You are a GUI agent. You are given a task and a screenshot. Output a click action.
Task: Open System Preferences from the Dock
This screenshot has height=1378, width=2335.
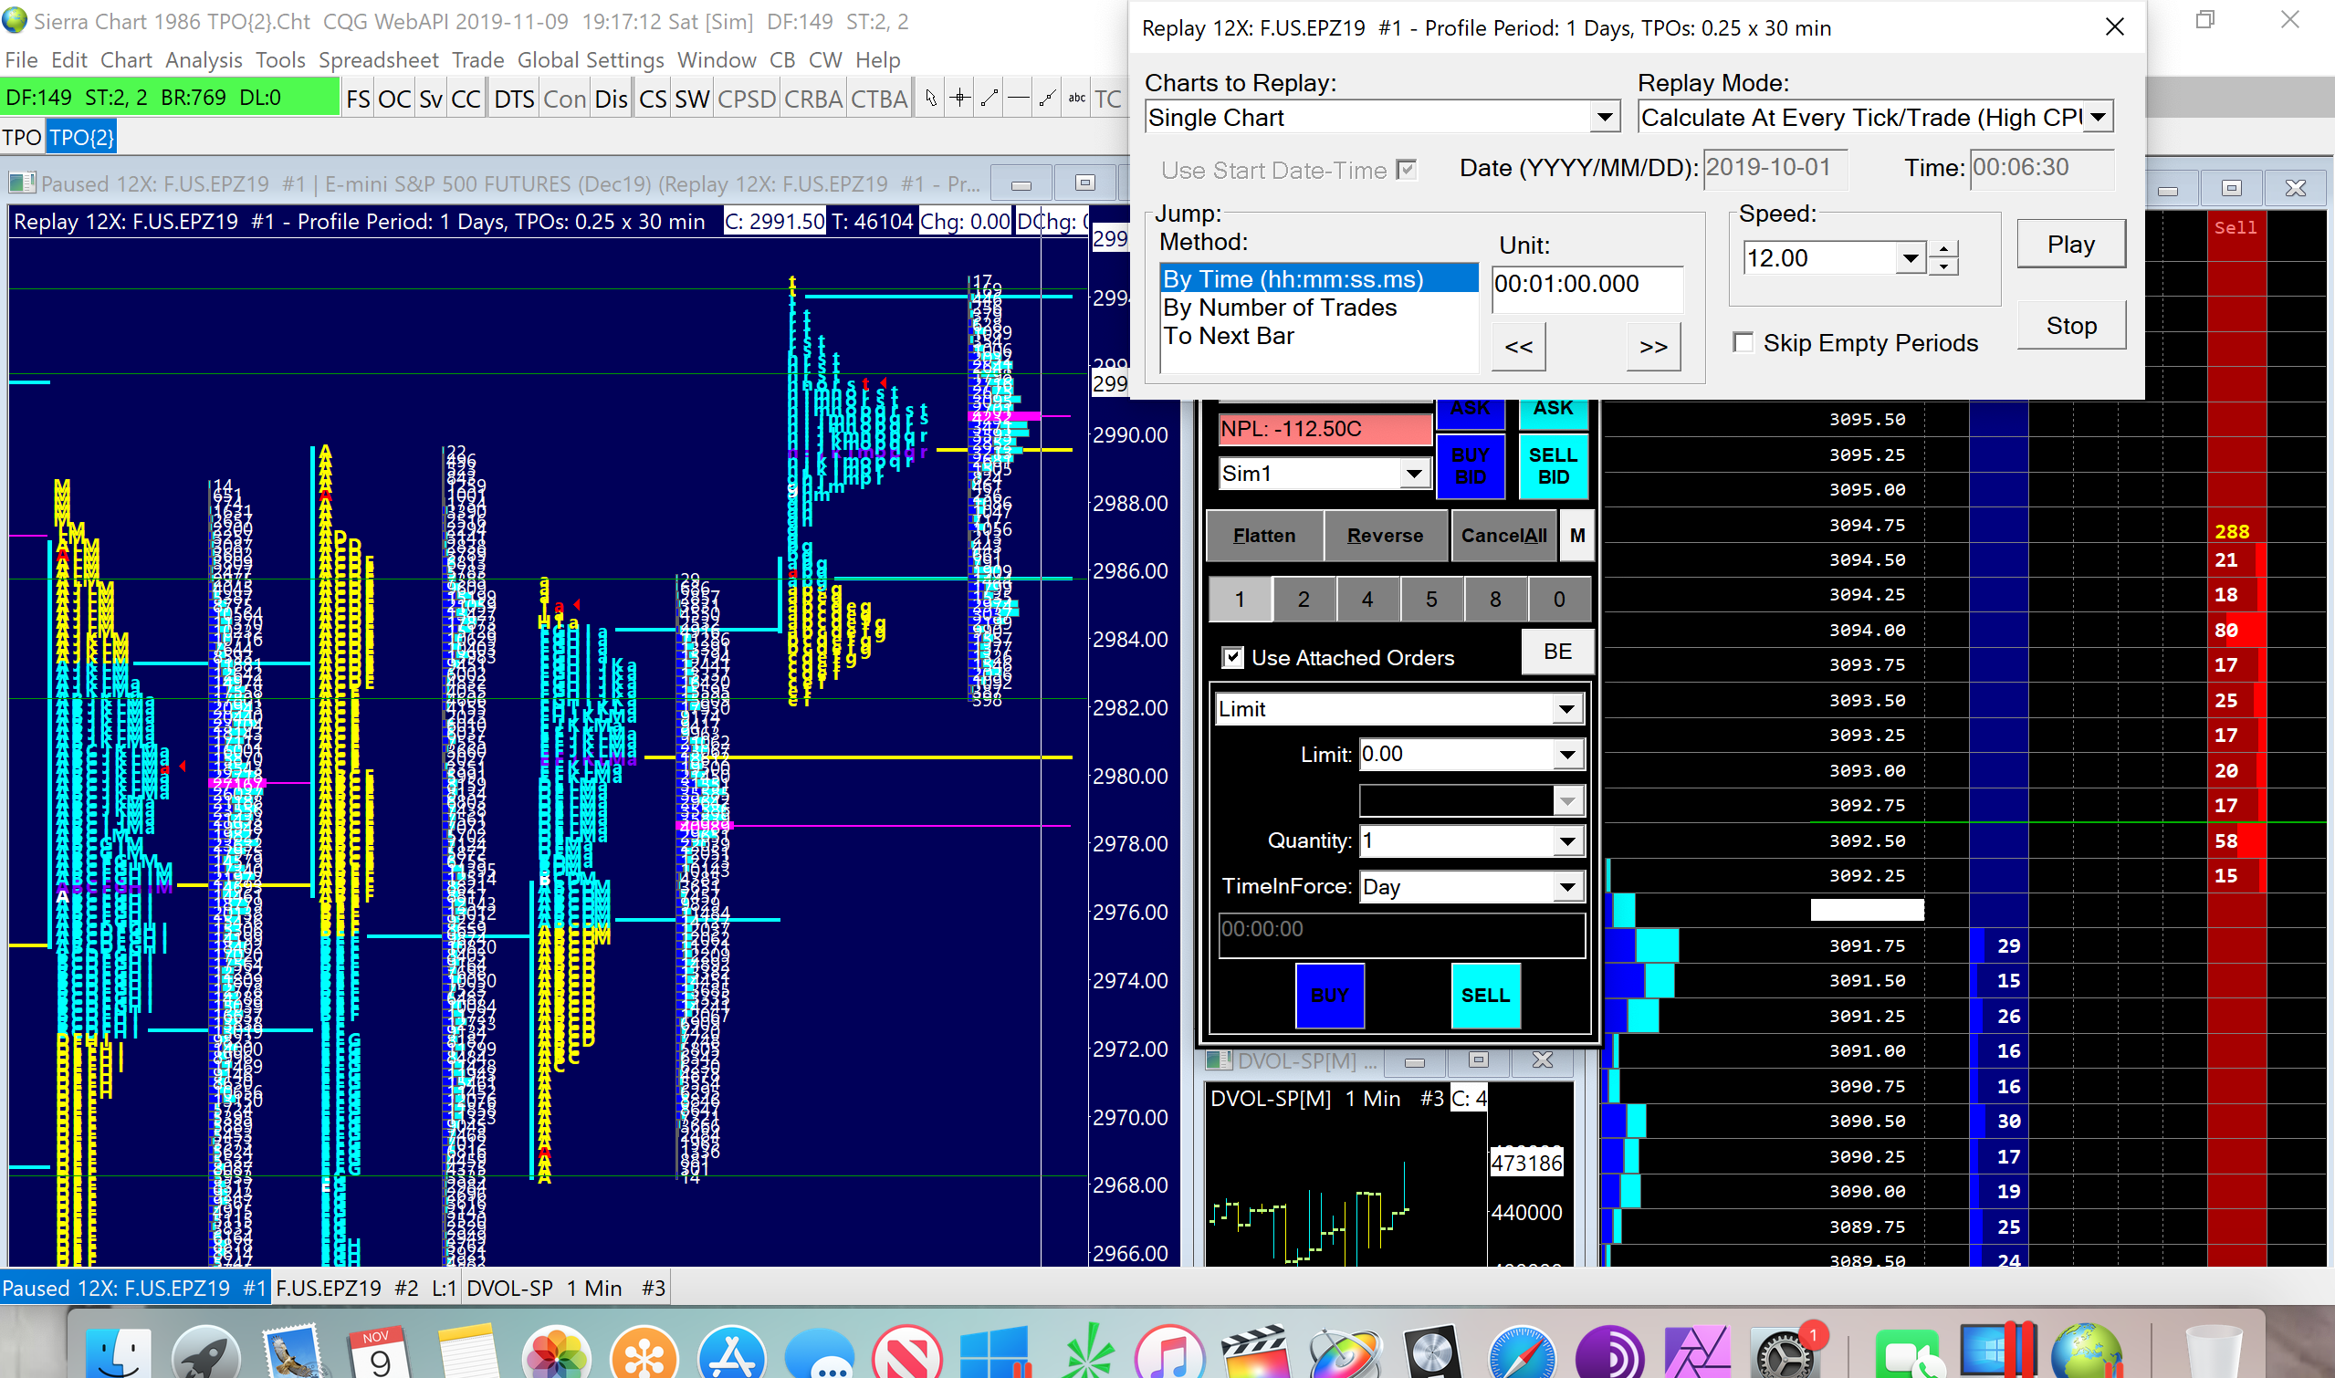[1784, 1354]
